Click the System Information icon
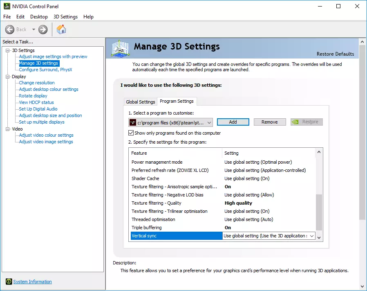The image size is (367, 291). click(9, 282)
